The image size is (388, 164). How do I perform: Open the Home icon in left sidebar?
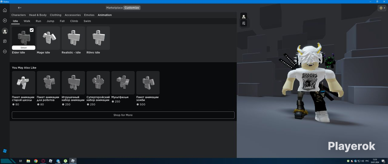[5, 10]
